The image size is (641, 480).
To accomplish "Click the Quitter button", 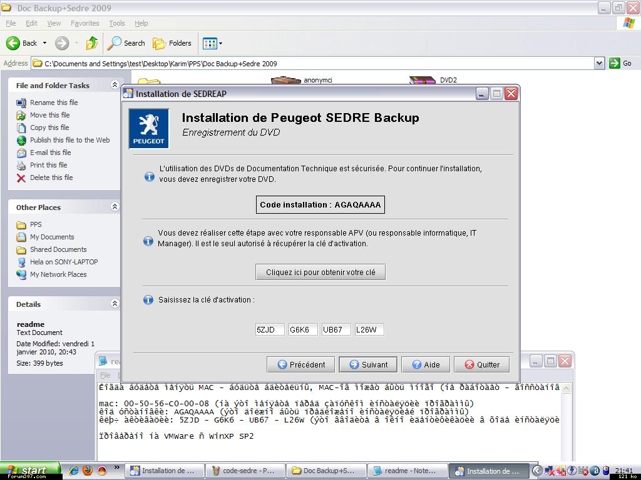I will (x=482, y=364).
